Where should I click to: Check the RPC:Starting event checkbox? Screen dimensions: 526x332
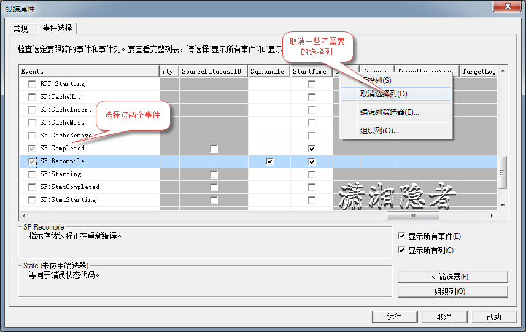[x=32, y=84]
